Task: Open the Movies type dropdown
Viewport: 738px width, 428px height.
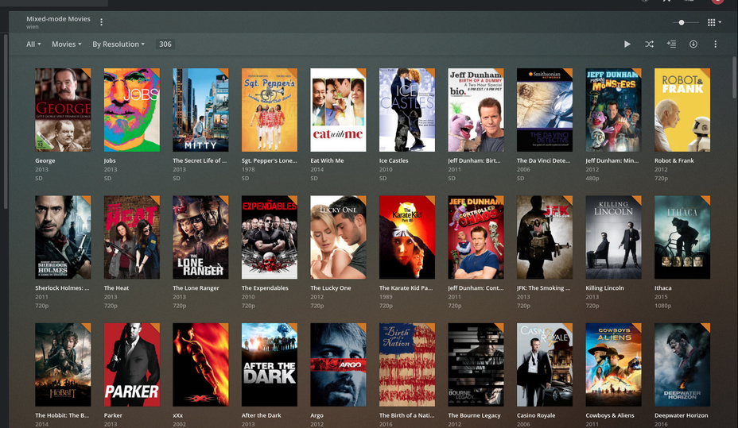Action: (x=66, y=44)
